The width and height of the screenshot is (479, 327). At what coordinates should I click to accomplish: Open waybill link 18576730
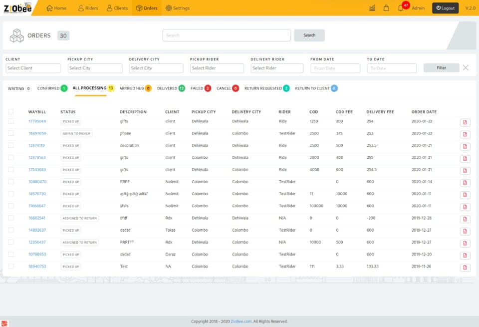click(x=37, y=194)
